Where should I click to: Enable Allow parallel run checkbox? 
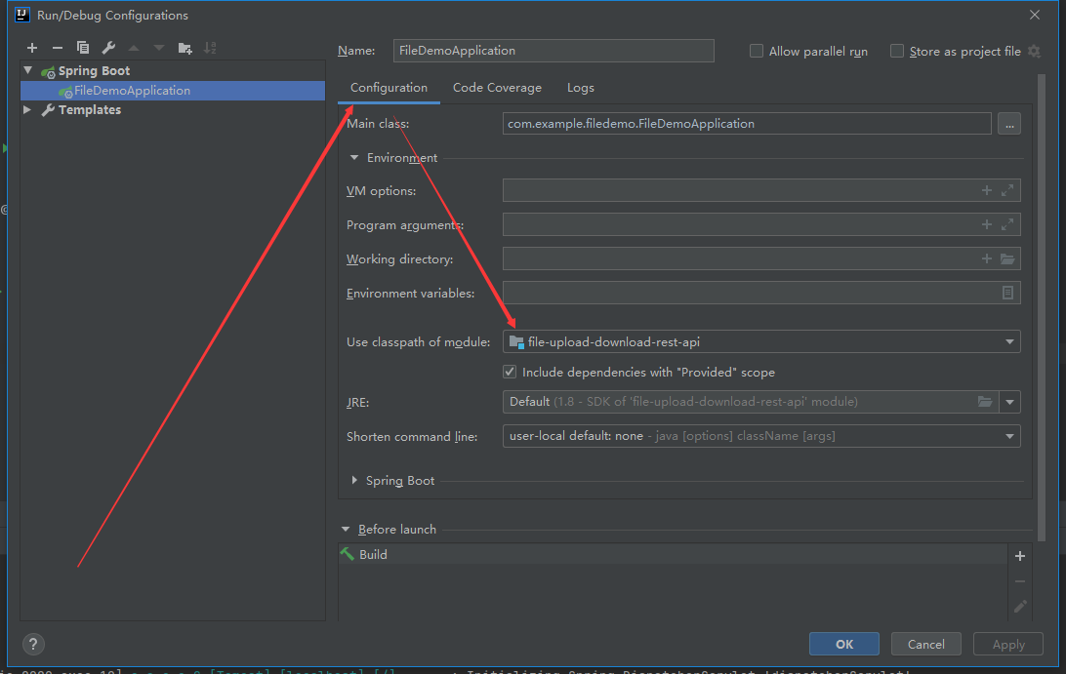[x=756, y=51]
